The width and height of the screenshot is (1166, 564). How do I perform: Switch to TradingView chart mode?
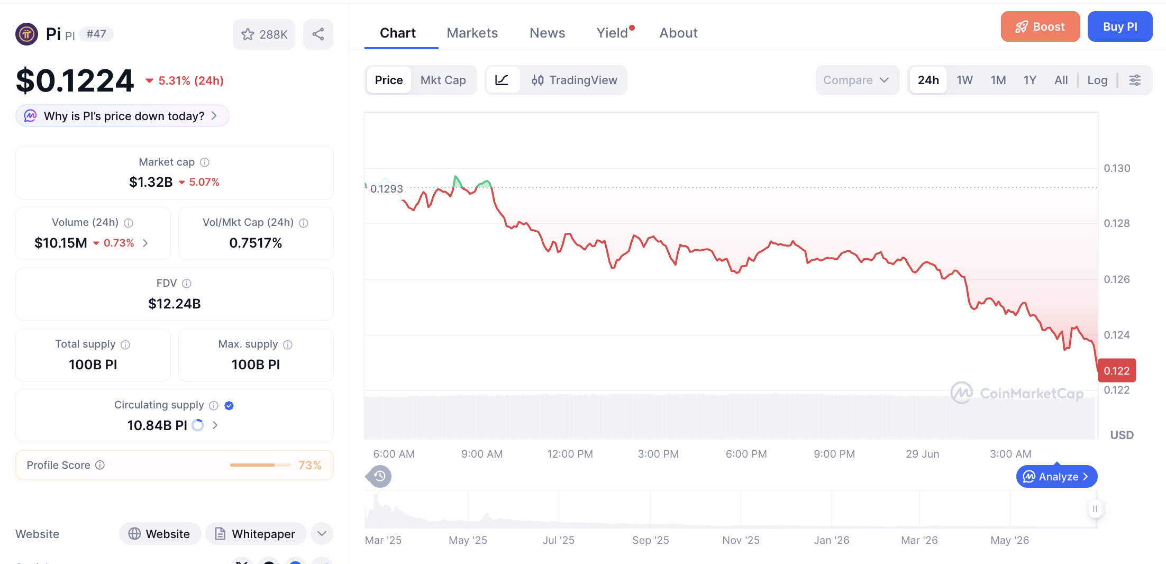coord(574,80)
